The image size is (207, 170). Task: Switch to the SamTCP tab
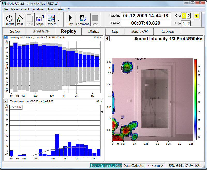point(138,31)
